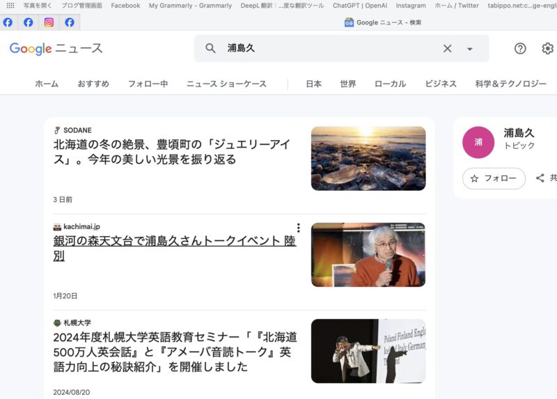Open the seminar stage photo thumbnail
The height and width of the screenshot is (399, 557).
pyautogui.click(x=368, y=351)
